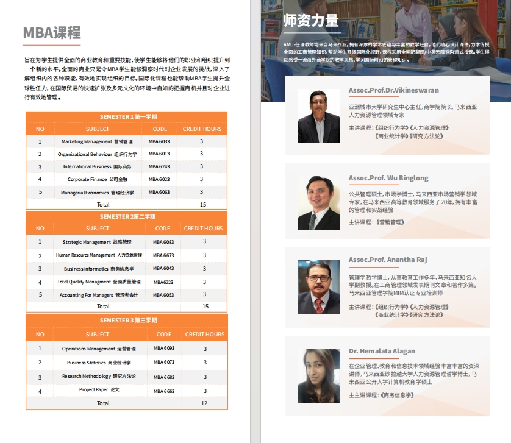Select course code 'MBA6223'

[x=163, y=282]
